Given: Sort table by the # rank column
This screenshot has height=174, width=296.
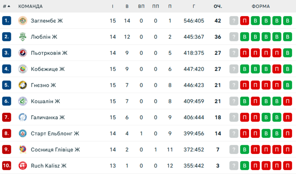Looking at the screenshot, I should pos(6,7).
